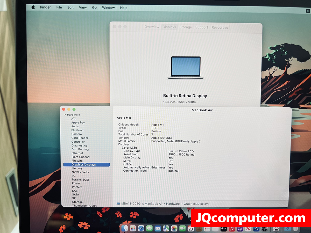Open Mail app in the Dock
Screen dimensions: 311x233
coord(158,229)
